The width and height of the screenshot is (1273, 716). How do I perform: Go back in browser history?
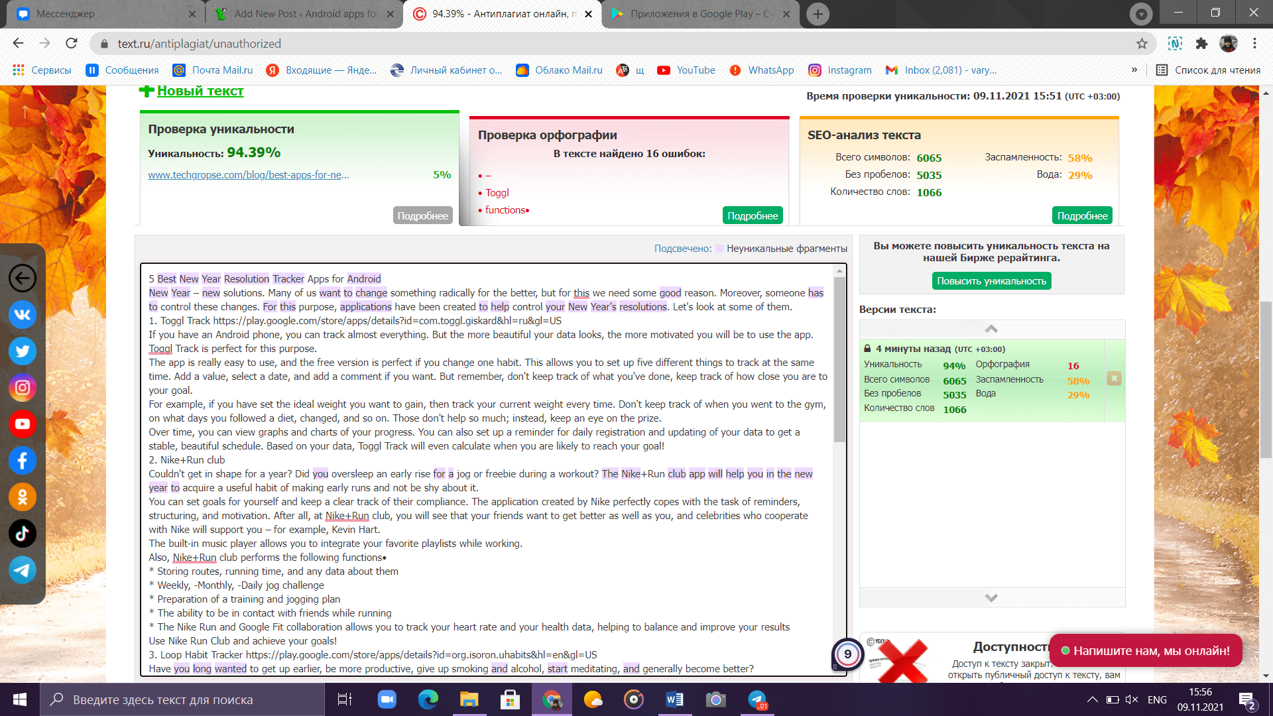coord(18,43)
